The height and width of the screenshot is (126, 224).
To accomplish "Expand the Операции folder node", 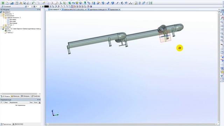I will point(1,27).
